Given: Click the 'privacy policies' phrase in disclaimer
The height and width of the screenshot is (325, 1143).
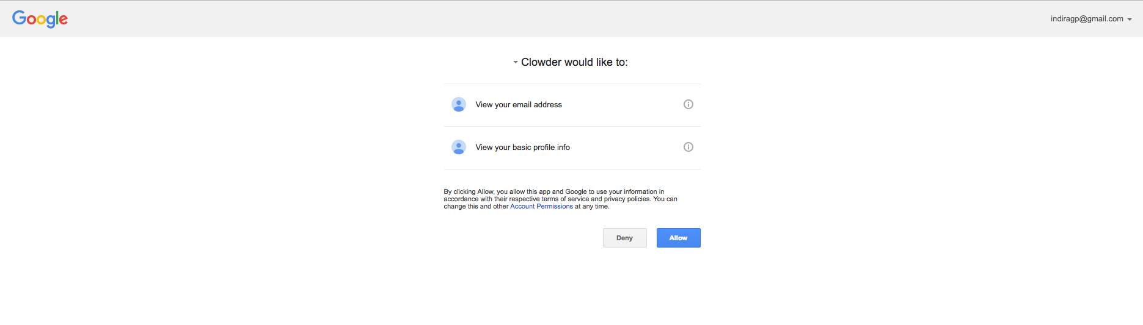Looking at the screenshot, I should 627,199.
